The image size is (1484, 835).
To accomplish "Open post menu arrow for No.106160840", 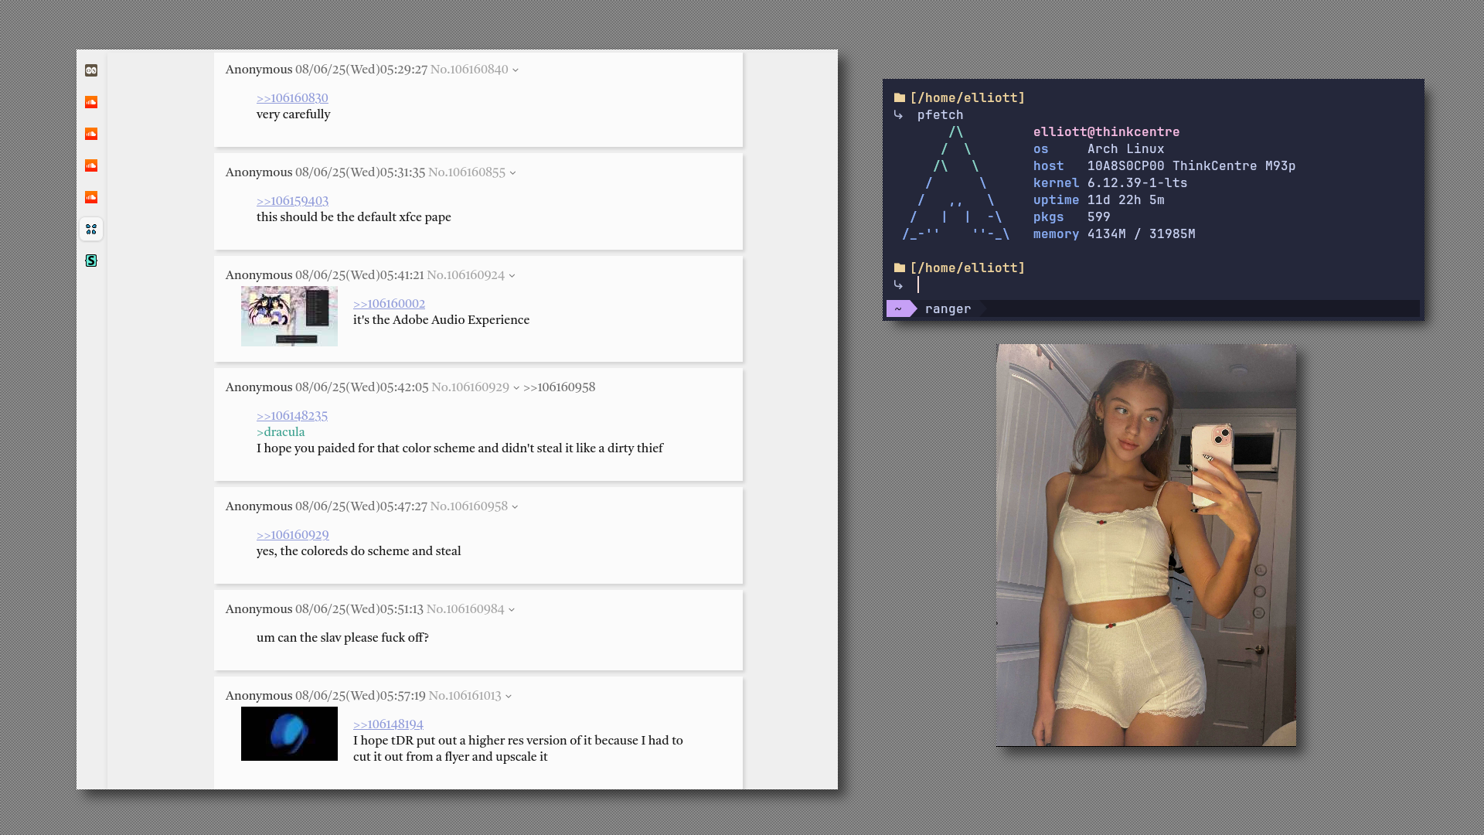I will click(516, 70).
